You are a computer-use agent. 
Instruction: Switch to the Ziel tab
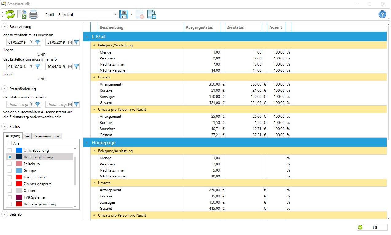click(27, 136)
